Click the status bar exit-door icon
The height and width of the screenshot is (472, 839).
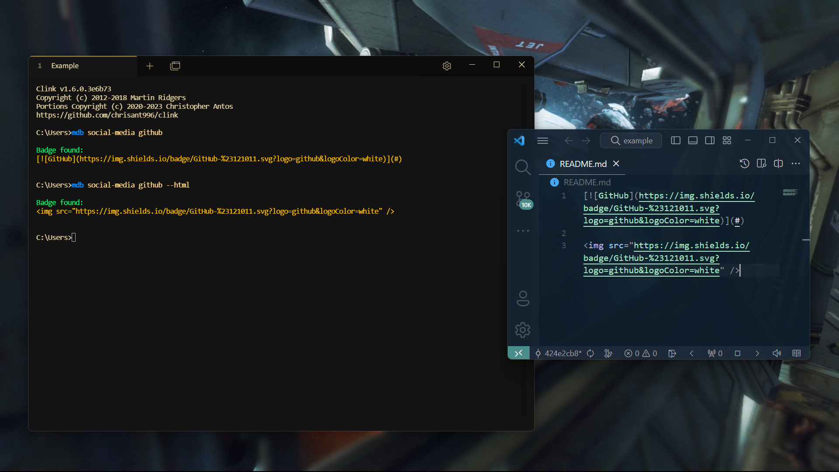(672, 353)
